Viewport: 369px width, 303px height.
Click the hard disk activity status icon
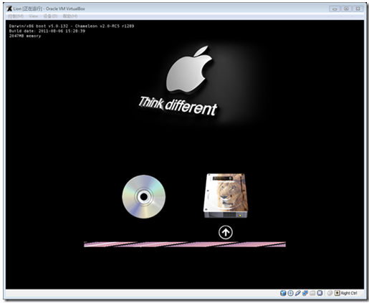click(283, 293)
